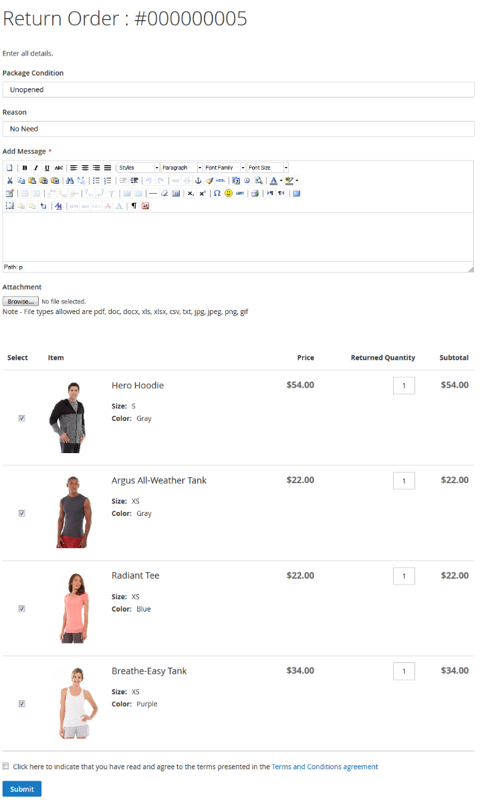Click the Browse file attachment button
Viewport: 490px width, 802px height.
(21, 301)
